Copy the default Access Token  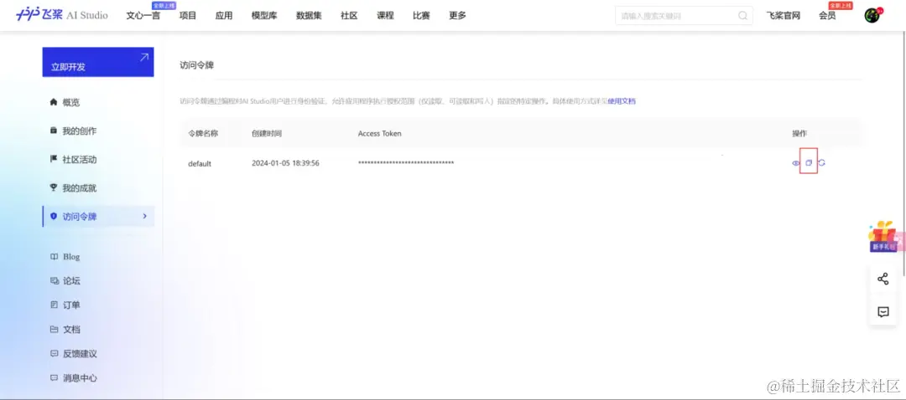click(809, 162)
